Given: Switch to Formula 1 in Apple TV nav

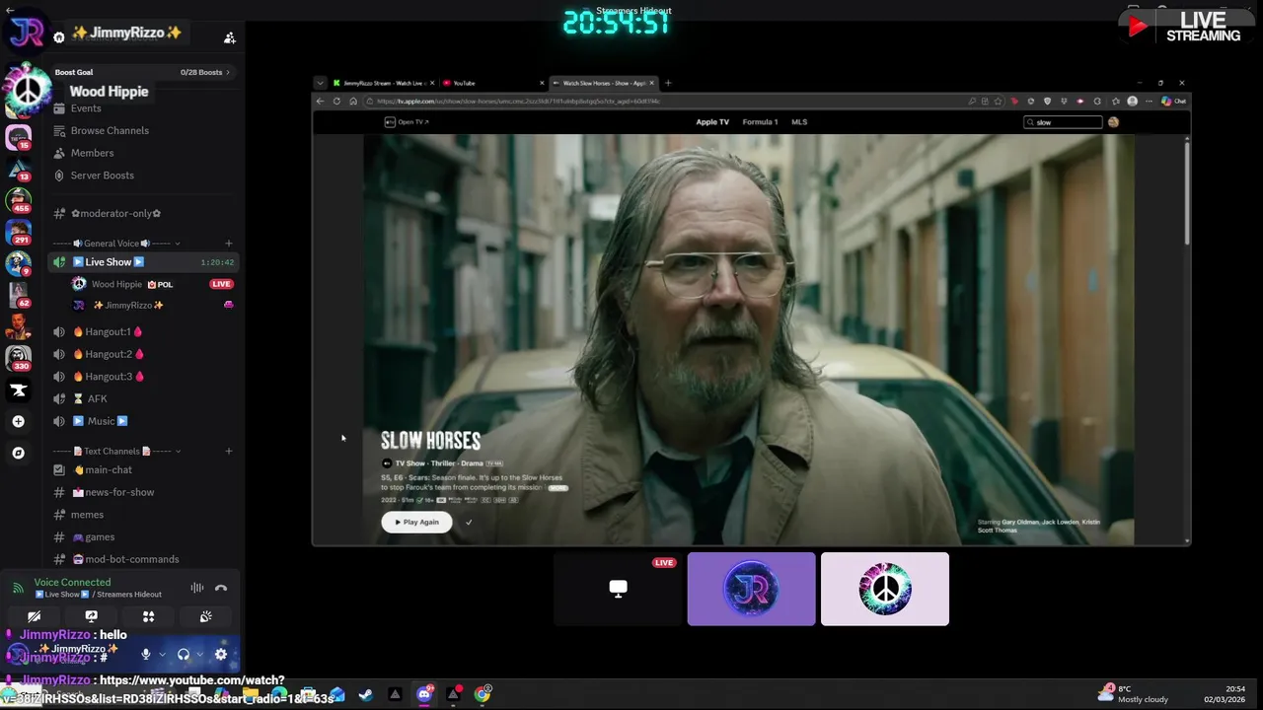Looking at the screenshot, I should point(760,122).
